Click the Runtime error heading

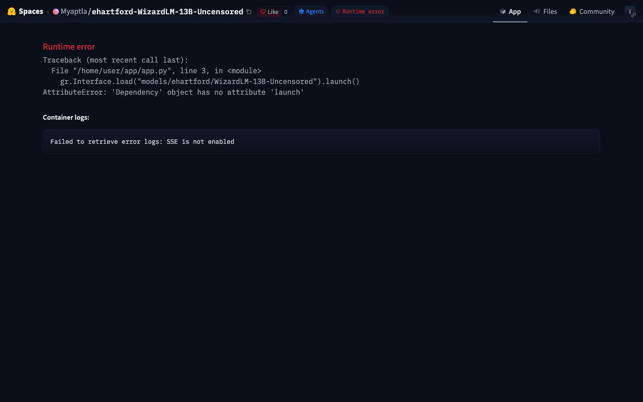(69, 46)
